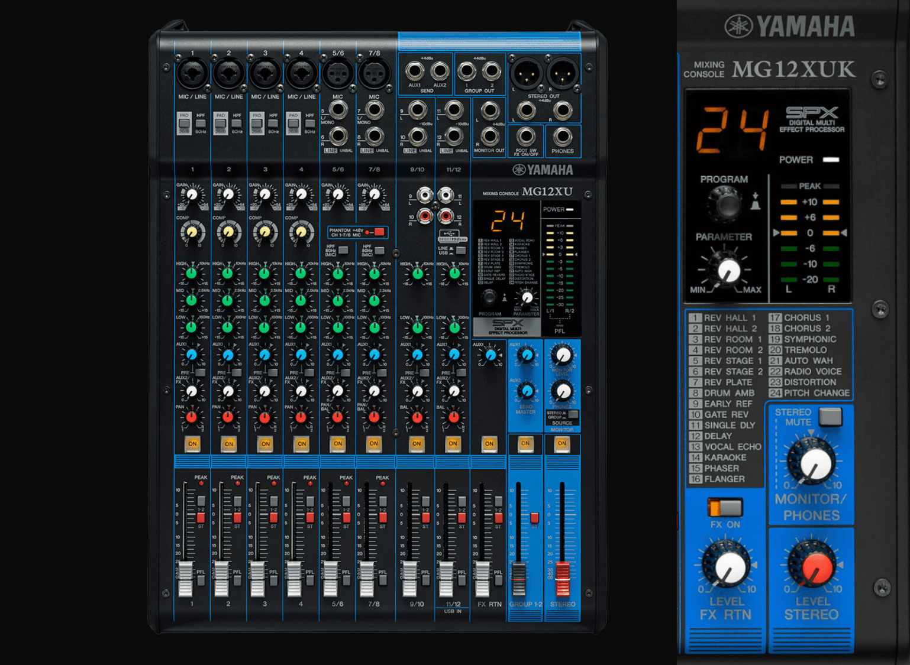Click 'DRUM AMB' in the effect list

[x=730, y=393]
